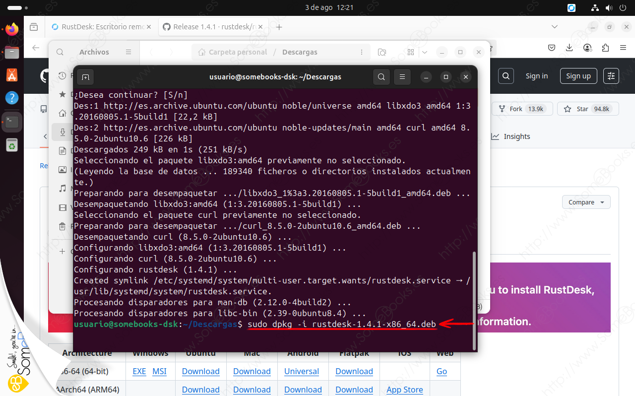Open a new tab in the terminal
This screenshot has height=396, width=635.
[85, 77]
